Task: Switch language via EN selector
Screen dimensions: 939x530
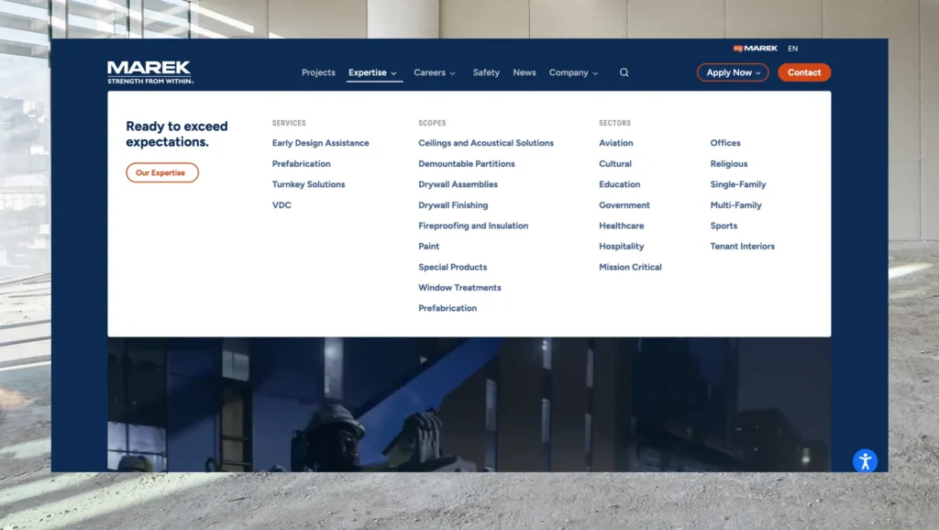Action: pyautogui.click(x=793, y=49)
